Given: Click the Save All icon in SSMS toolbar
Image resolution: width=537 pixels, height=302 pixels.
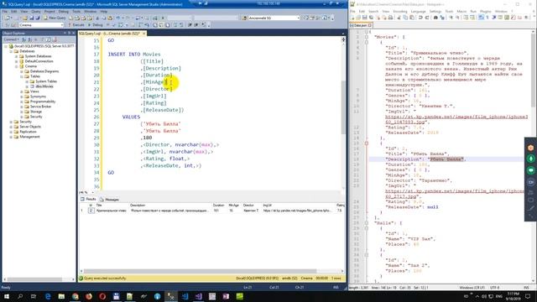Looking at the screenshot, I should coord(37,18).
